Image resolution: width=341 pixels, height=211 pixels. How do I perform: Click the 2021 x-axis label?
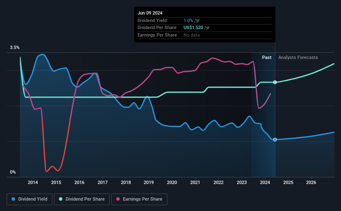point(195,182)
